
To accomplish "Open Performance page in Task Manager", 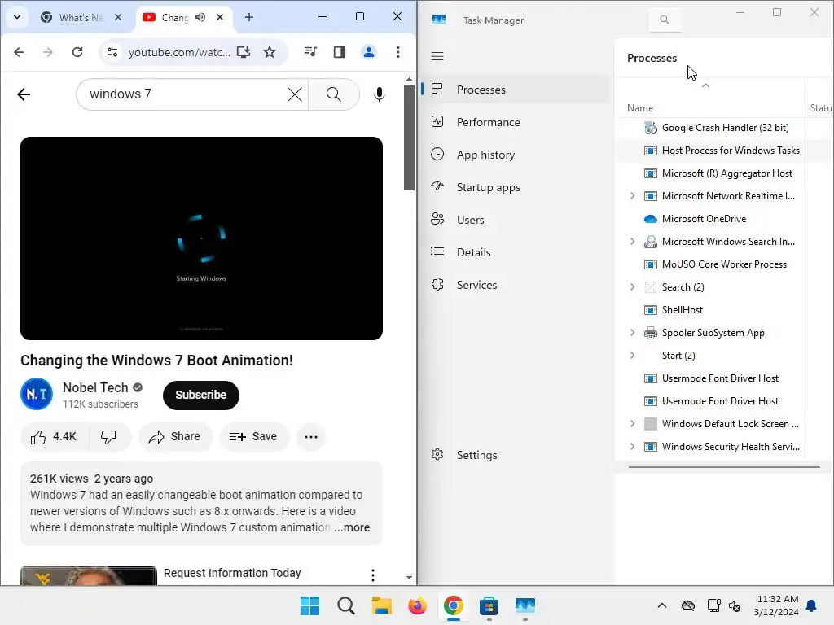I will pos(515,122).
